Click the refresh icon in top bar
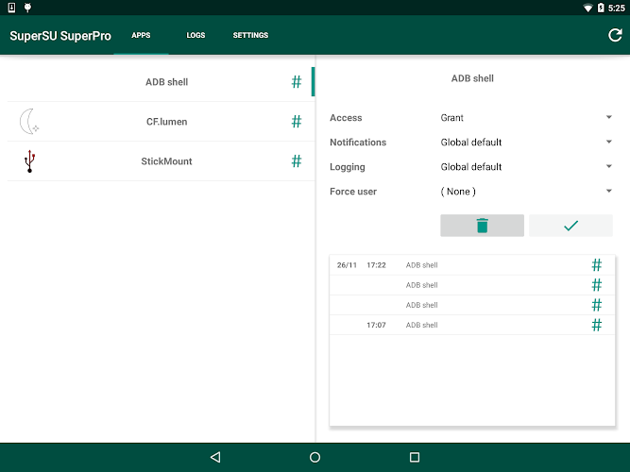Screen dimensions: 630x472 pyautogui.click(x=615, y=36)
